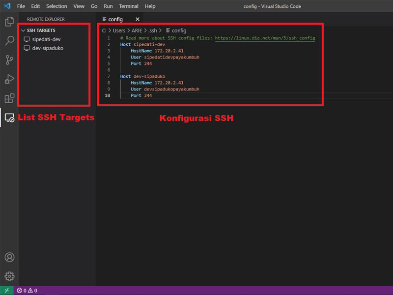
Task: Open the Search view icon
Action: (9, 40)
